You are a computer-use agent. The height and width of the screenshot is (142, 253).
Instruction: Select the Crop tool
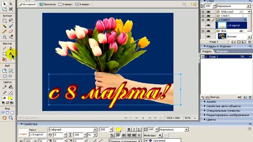(11, 9)
